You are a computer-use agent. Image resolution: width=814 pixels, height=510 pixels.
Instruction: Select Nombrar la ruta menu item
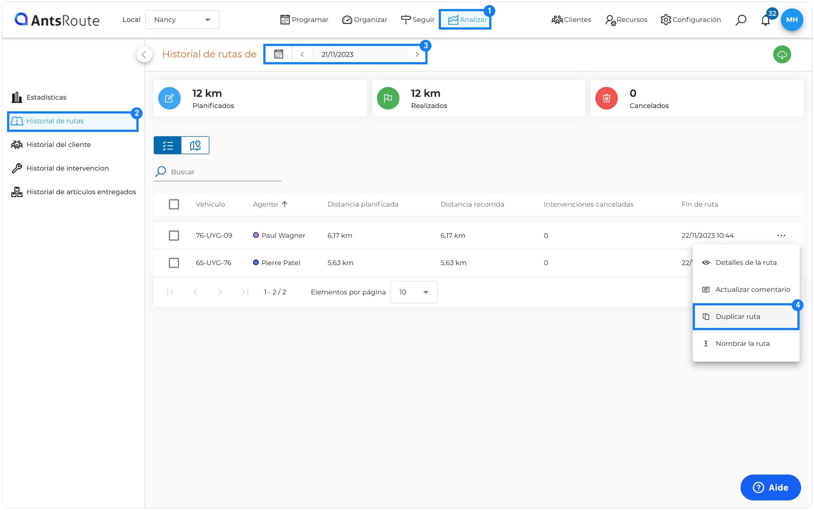(745, 343)
